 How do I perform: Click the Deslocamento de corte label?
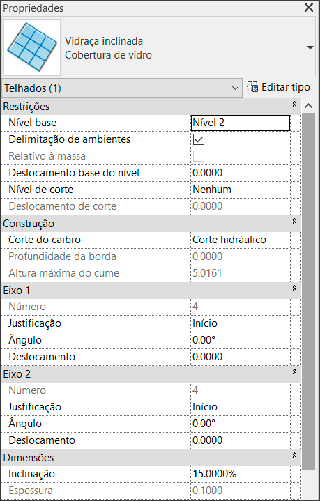(62, 206)
